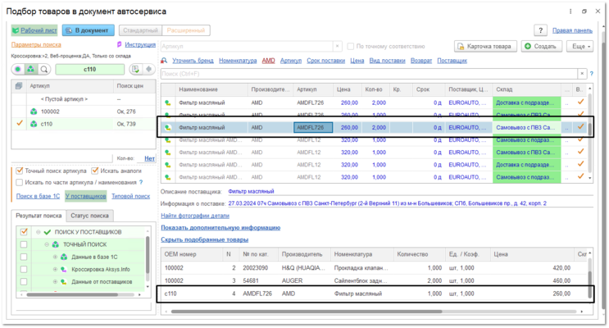The height and width of the screenshot is (328, 609).
Task: Click the icon next to article c110
Action: (34, 124)
